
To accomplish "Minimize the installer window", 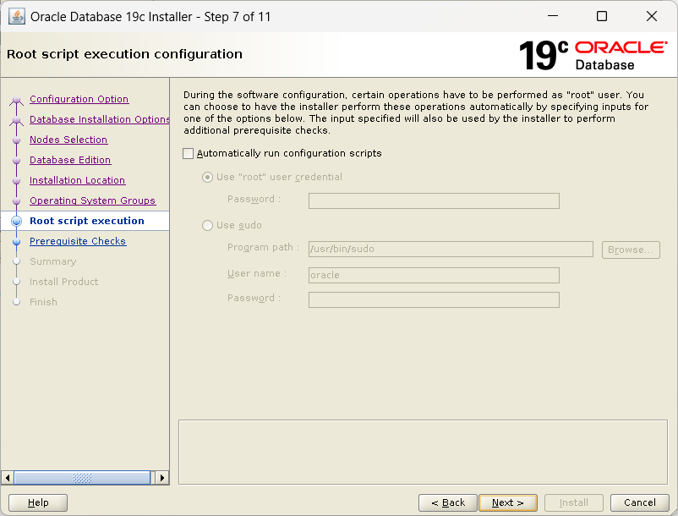I will click(553, 16).
